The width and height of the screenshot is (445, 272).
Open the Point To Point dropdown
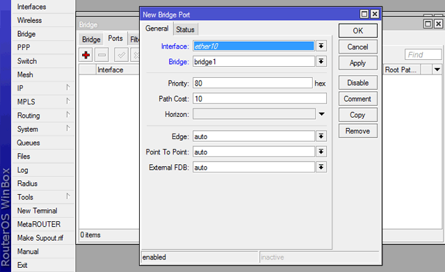click(321, 152)
